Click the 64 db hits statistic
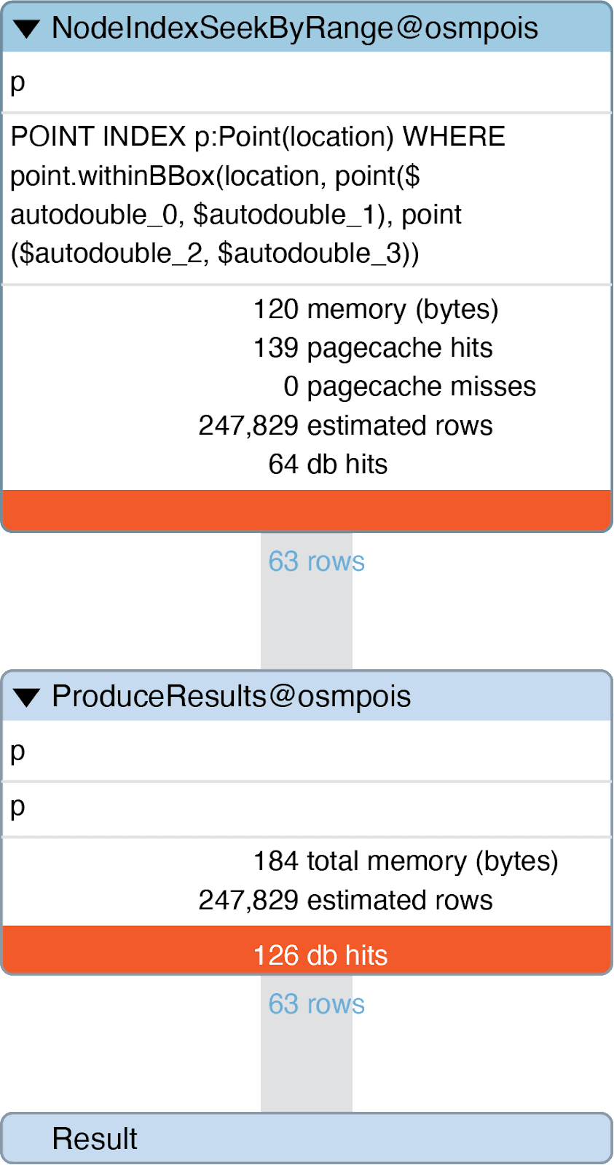This screenshot has width=614, height=1165. (x=328, y=465)
